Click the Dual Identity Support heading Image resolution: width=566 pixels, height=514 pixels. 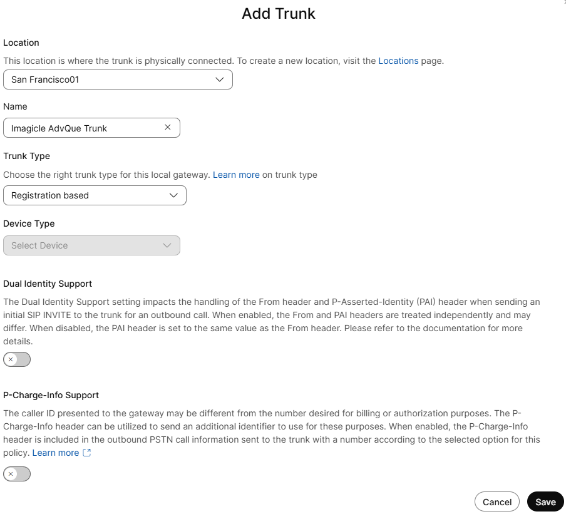(x=48, y=284)
